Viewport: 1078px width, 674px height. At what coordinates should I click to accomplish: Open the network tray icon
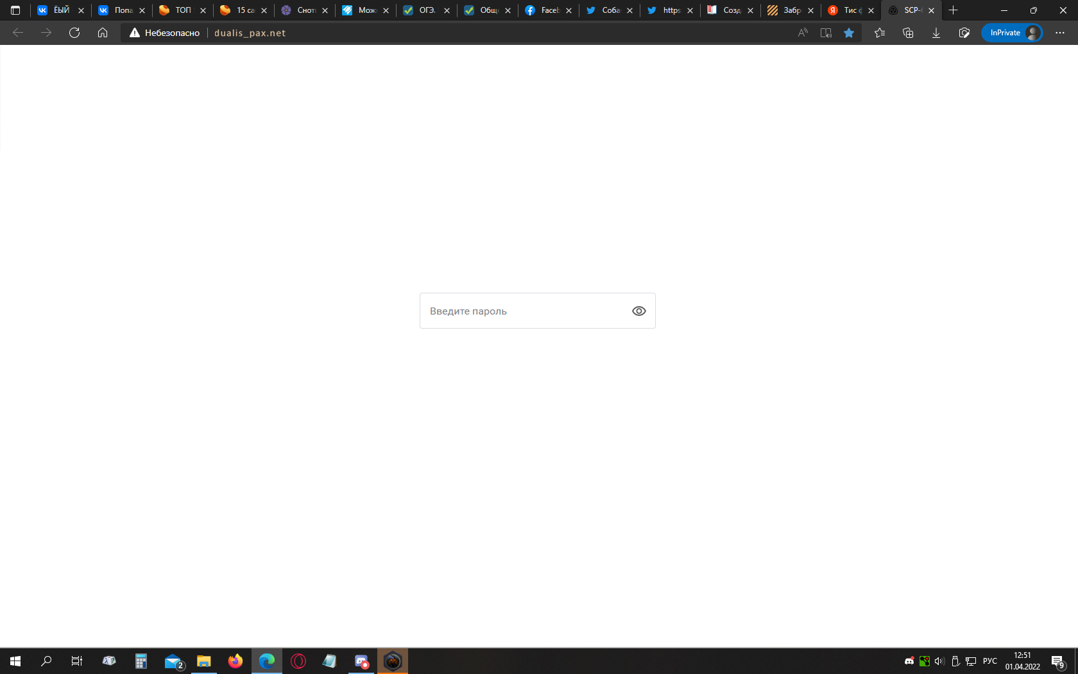pyautogui.click(x=971, y=661)
